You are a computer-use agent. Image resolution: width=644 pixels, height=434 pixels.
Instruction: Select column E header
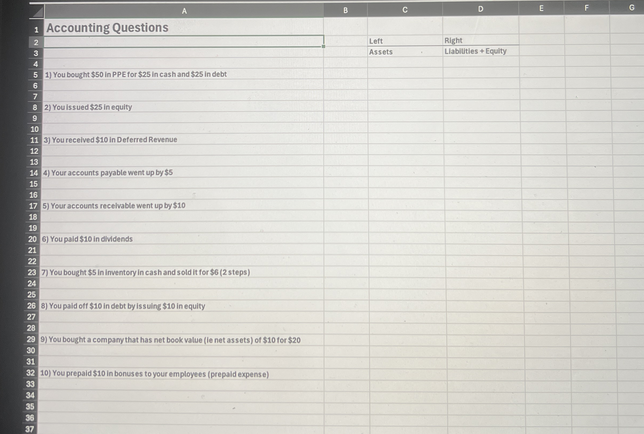click(541, 8)
